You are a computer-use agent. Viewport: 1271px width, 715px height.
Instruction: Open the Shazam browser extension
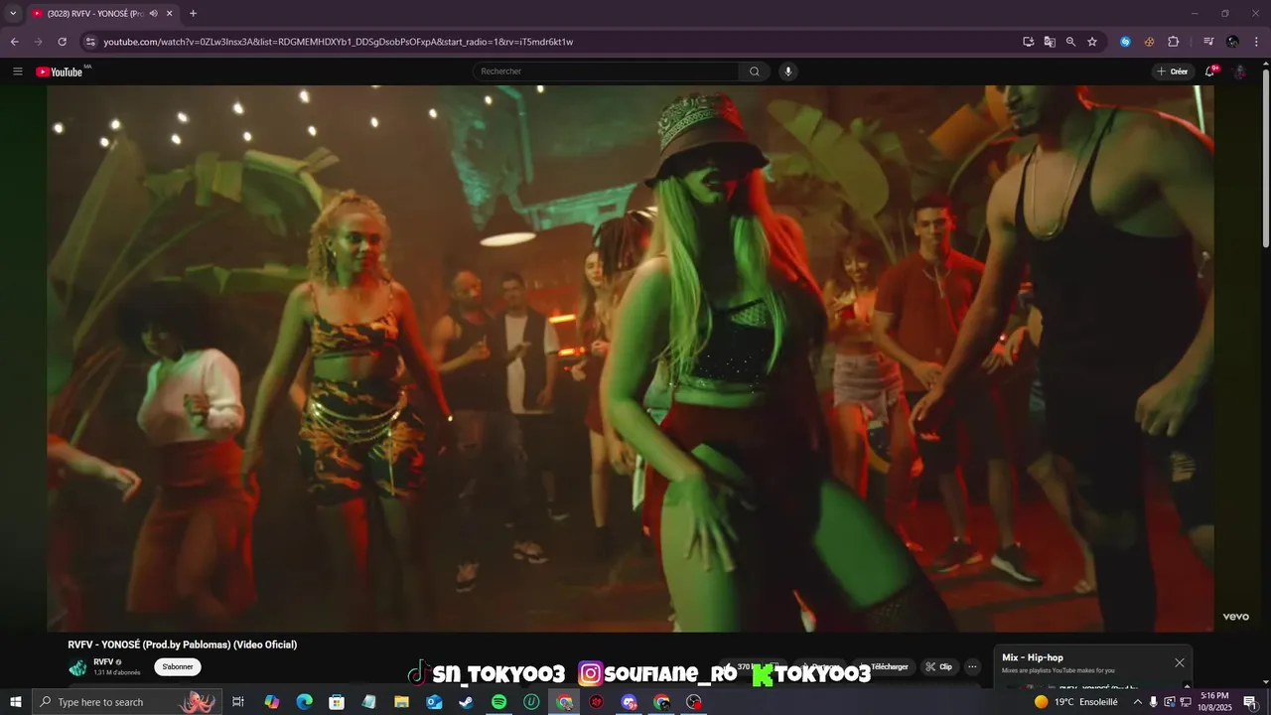pyautogui.click(x=1125, y=42)
